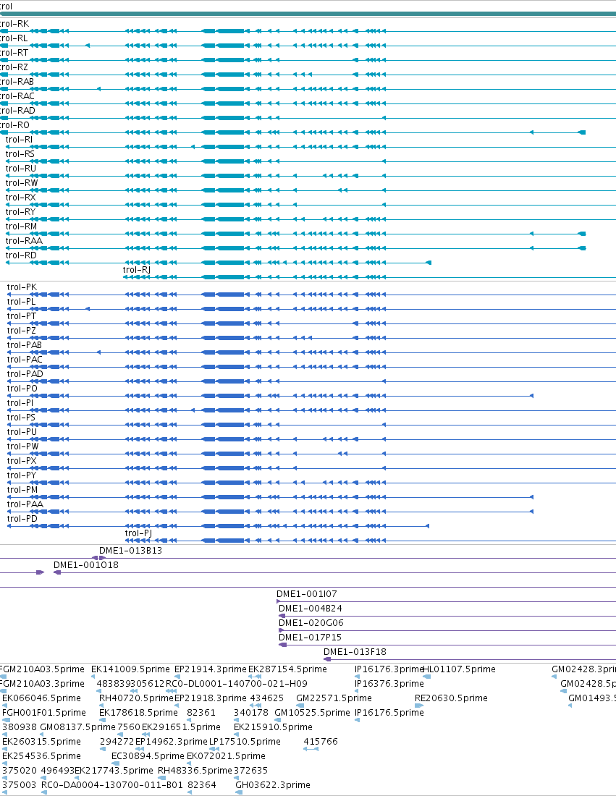Select the trol-PAA protein label
This screenshot has height=796, width=616.
(x=25, y=504)
